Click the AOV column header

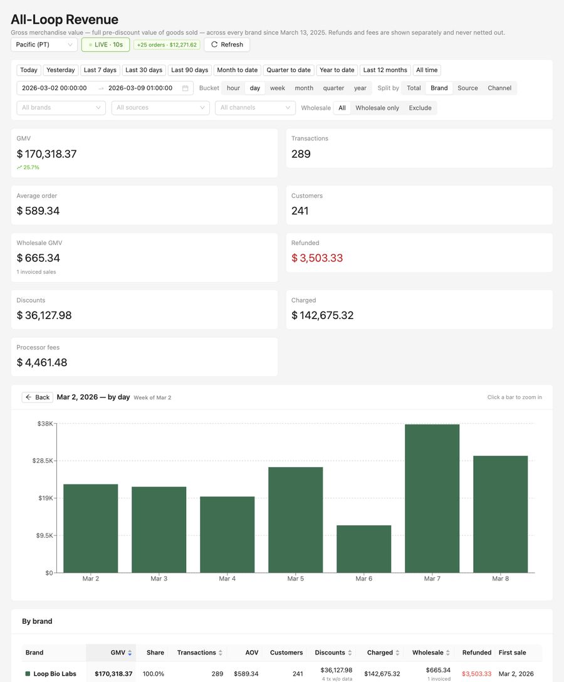click(x=252, y=653)
